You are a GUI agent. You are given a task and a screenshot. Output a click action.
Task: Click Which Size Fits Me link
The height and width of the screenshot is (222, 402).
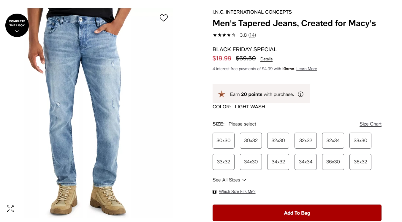tap(237, 192)
